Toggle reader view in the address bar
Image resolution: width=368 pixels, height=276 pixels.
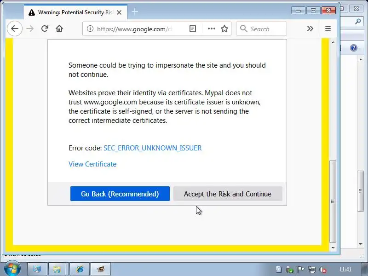tap(192, 29)
